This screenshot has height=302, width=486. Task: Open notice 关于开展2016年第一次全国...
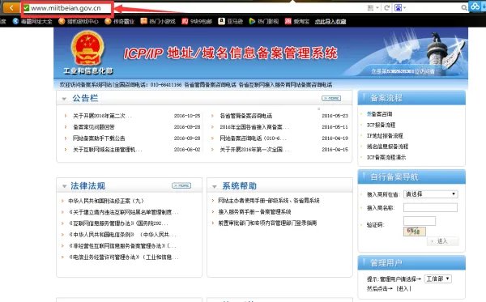(254, 149)
